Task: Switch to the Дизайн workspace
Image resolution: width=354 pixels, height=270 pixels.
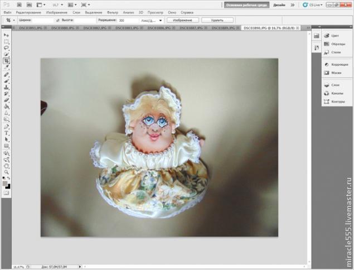Action: 279,5
